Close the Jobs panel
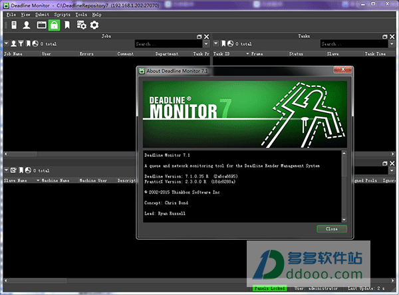The height and width of the screenshot is (295, 399). (x=207, y=37)
